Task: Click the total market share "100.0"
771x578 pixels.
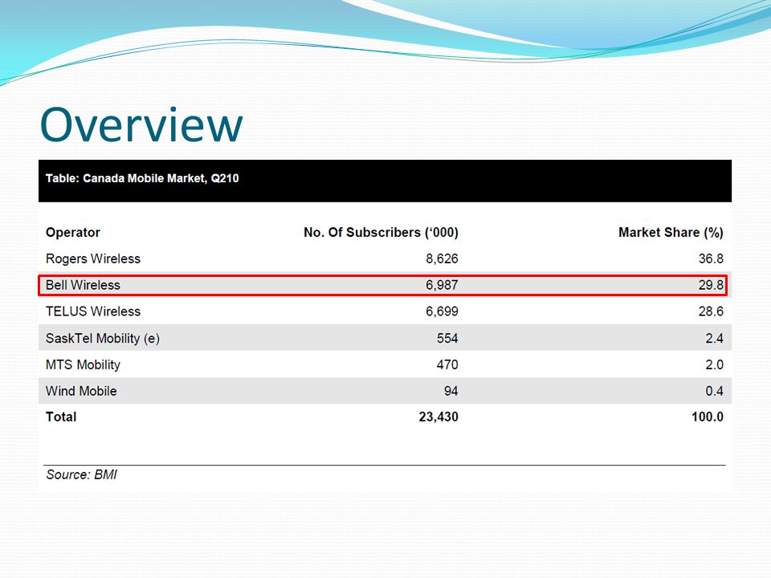Action: point(708,417)
